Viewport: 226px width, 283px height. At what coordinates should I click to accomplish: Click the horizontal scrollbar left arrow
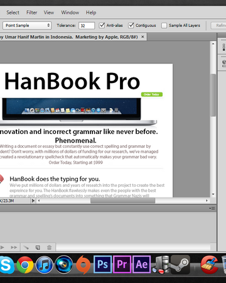point(39,201)
